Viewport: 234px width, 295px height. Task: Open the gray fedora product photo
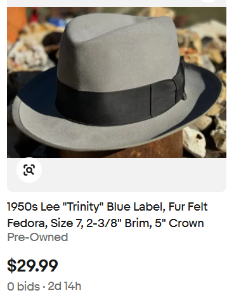pyautogui.click(x=117, y=82)
